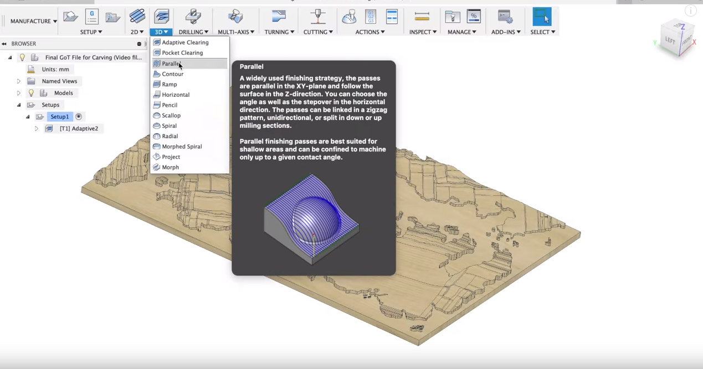The image size is (703, 369).
Task: Choose Adaptive Clearing from 3D menu
Action: 189,43
